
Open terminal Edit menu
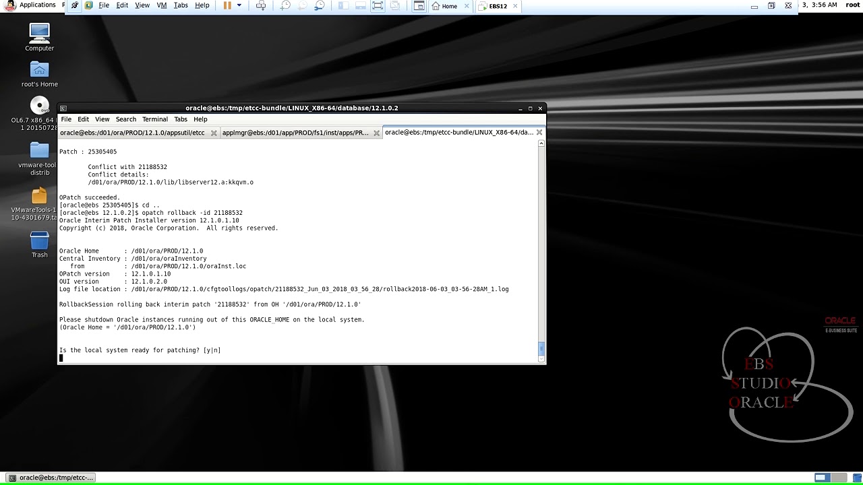click(x=83, y=119)
